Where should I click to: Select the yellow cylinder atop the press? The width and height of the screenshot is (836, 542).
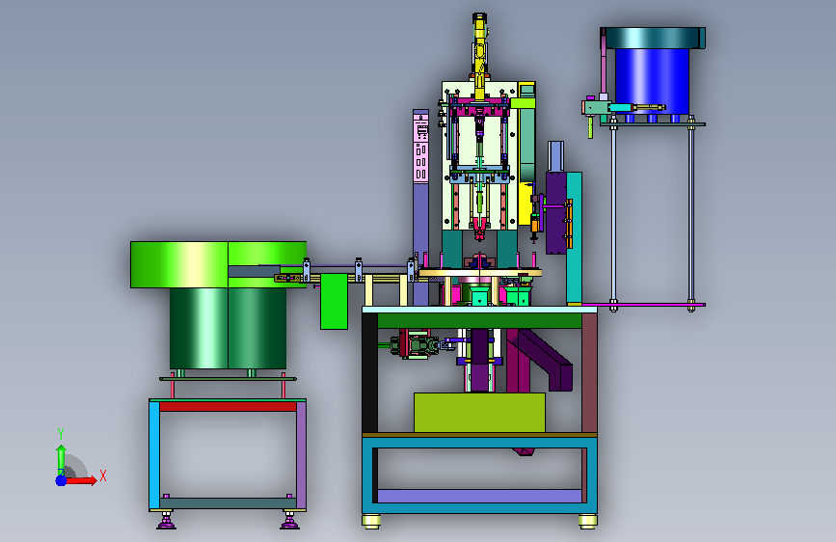(479, 56)
